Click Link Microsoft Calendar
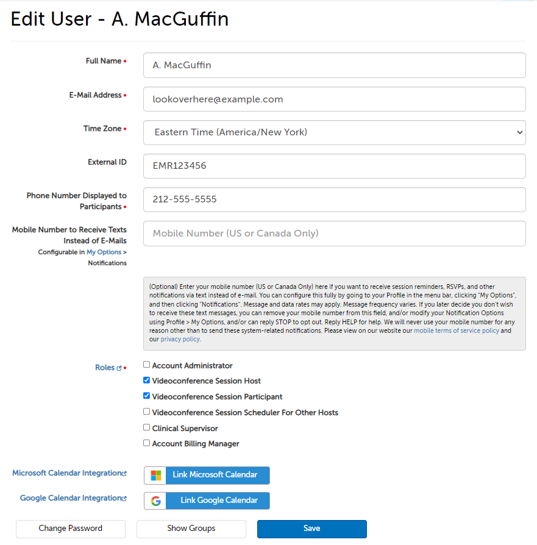 click(x=213, y=476)
